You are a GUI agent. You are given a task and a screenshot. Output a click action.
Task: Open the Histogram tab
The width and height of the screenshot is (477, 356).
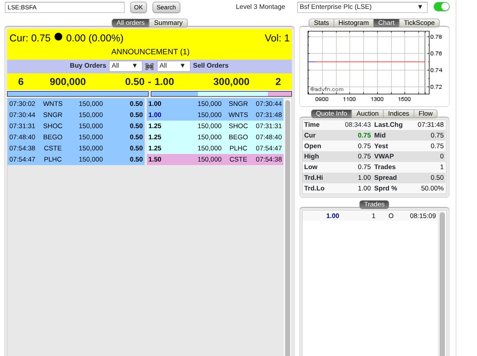353,23
